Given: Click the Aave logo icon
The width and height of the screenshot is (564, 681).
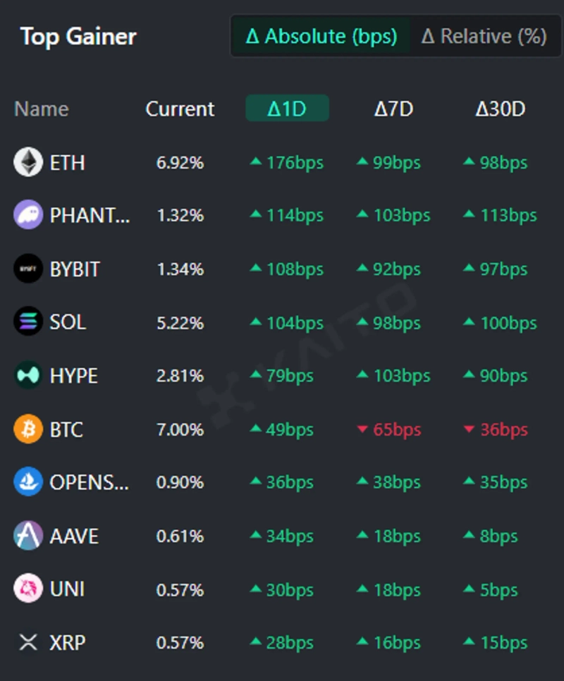Looking at the screenshot, I should click(28, 536).
